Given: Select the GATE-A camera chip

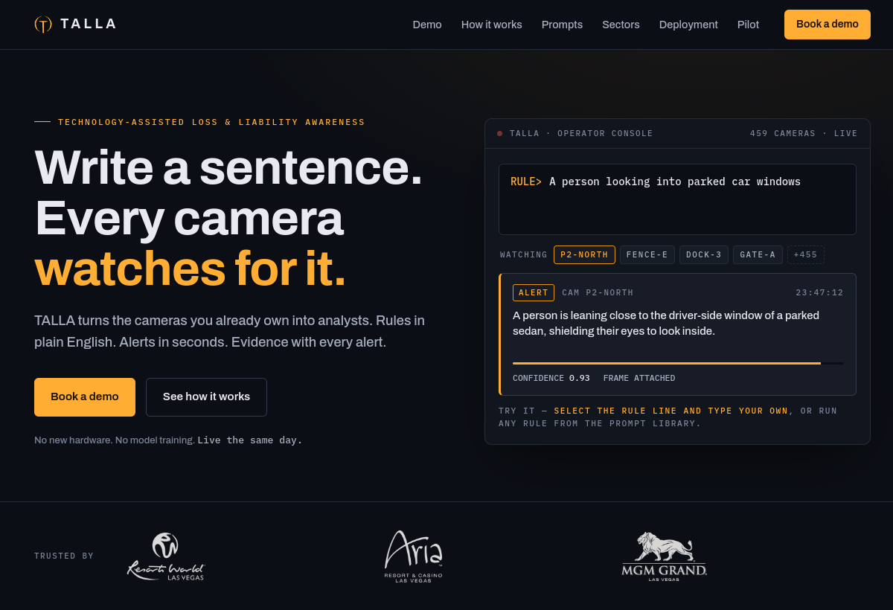Looking at the screenshot, I should pos(758,255).
